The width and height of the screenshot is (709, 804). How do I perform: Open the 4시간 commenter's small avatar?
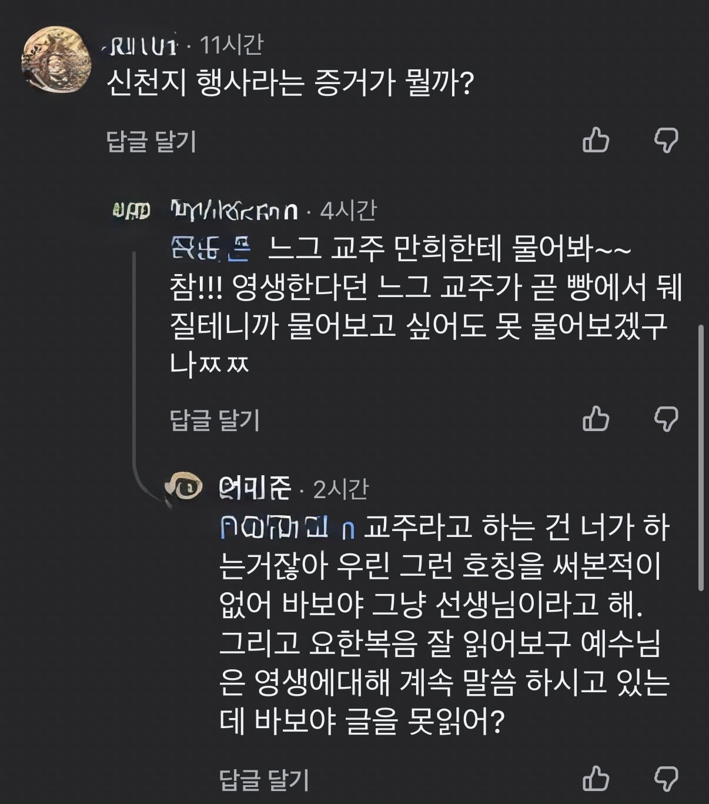pos(131,209)
